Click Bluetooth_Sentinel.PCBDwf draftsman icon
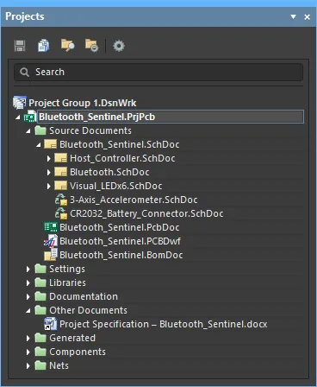 click(51, 241)
